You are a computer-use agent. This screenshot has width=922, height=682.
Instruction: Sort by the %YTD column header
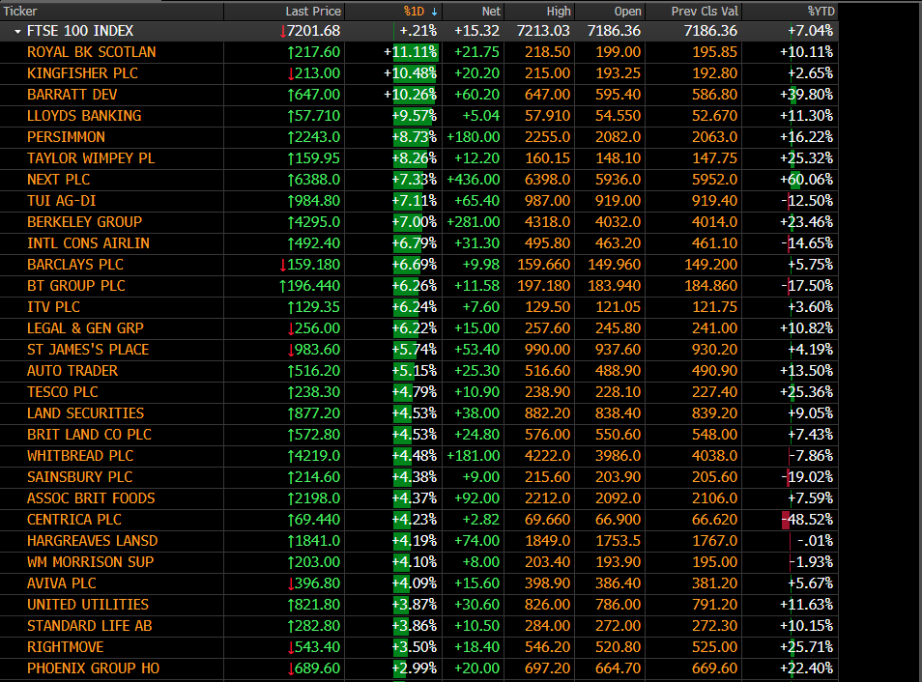(821, 12)
